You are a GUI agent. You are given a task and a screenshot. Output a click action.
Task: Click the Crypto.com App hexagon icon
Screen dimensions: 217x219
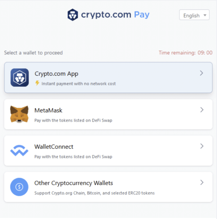coord(20,77)
